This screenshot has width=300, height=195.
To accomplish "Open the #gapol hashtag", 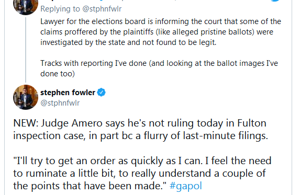I will click(185, 186).
